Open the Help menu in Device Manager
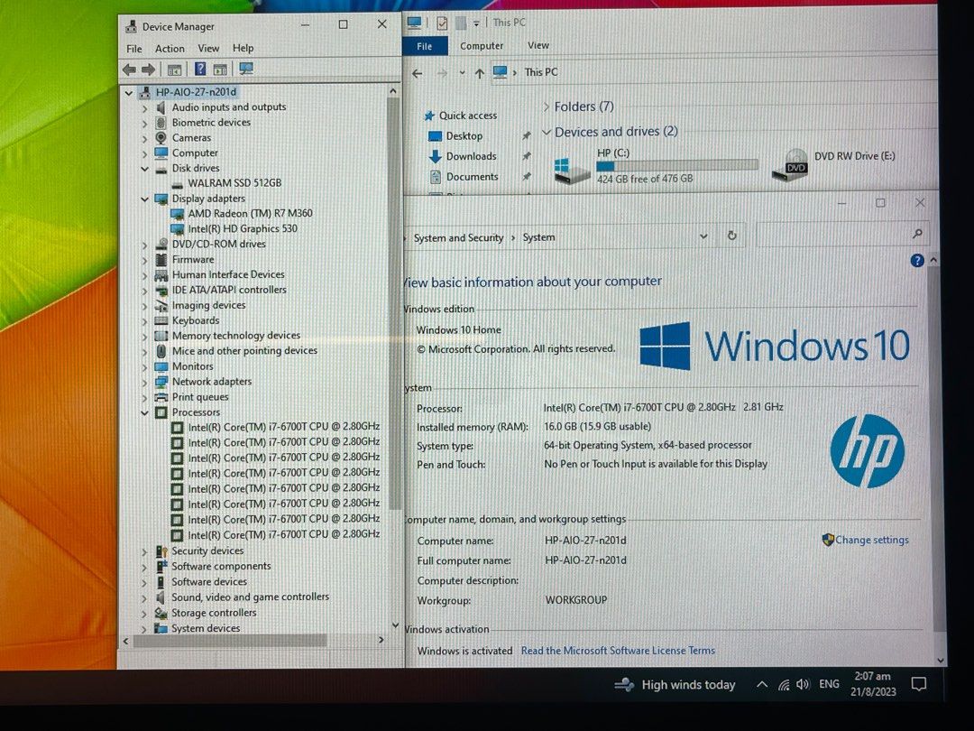The height and width of the screenshot is (731, 974). (243, 49)
